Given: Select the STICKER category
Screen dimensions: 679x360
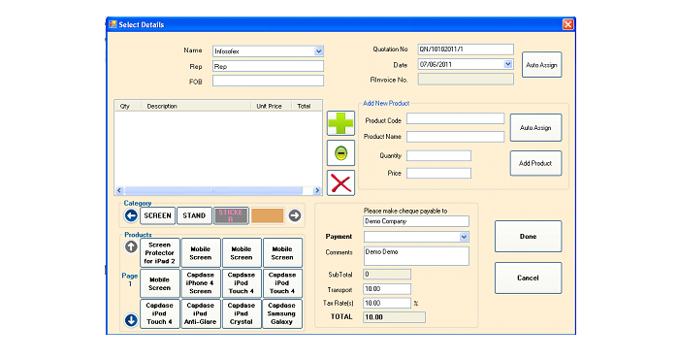Looking at the screenshot, I should pos(231,215).
